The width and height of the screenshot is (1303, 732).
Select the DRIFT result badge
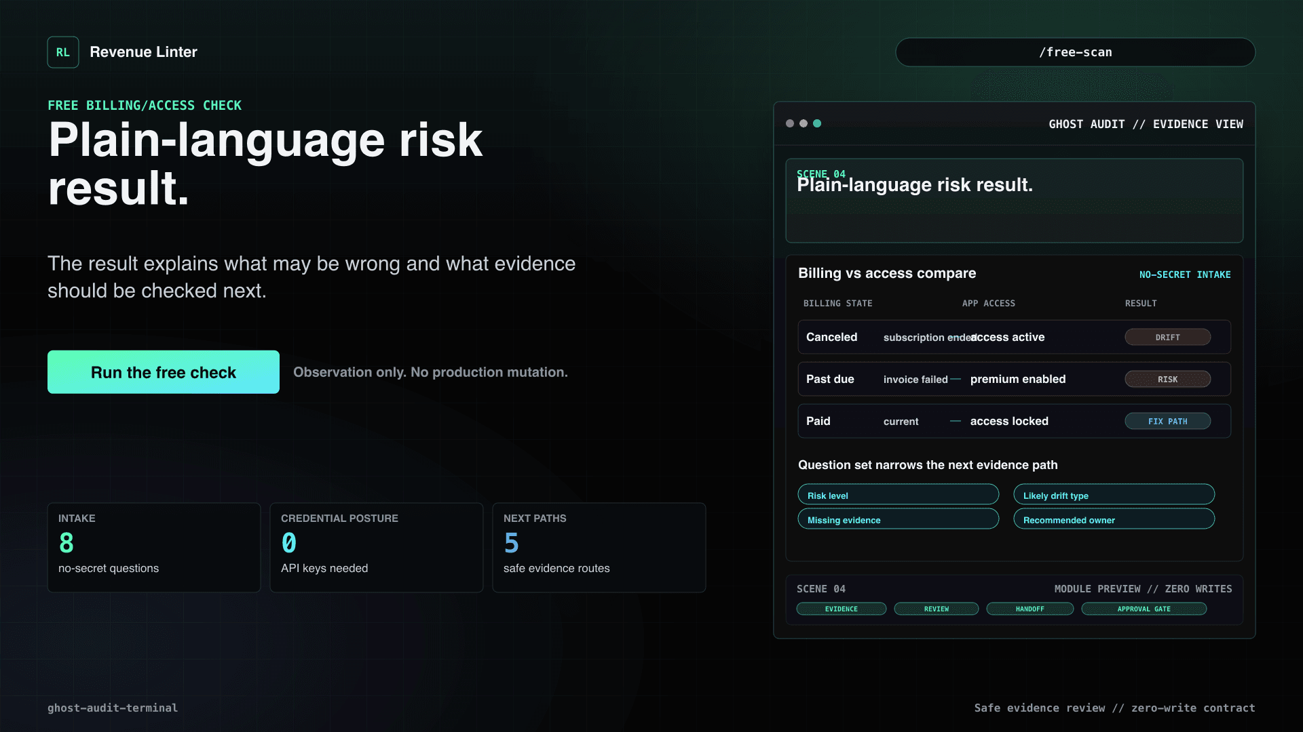[1167, 337]
